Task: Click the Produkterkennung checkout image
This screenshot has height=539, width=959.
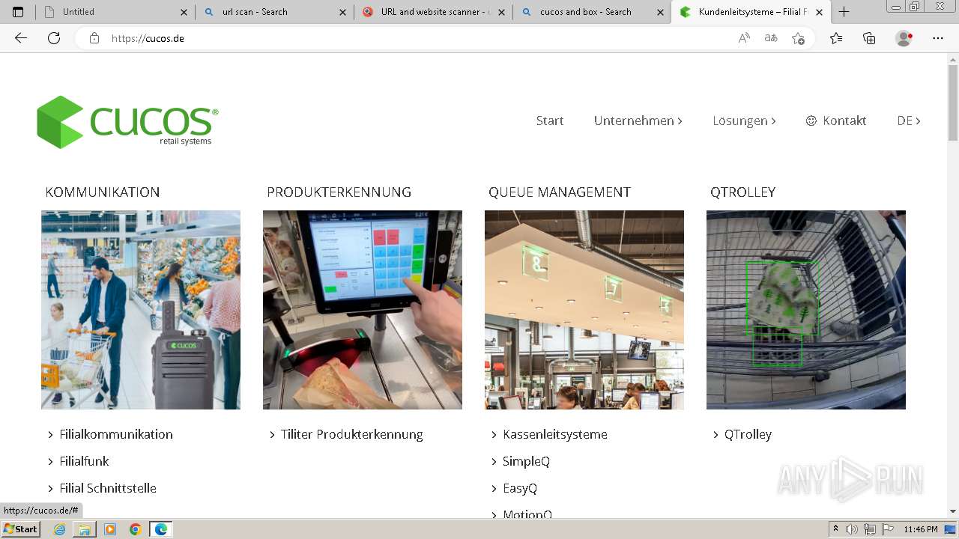Action: (363, 310)
